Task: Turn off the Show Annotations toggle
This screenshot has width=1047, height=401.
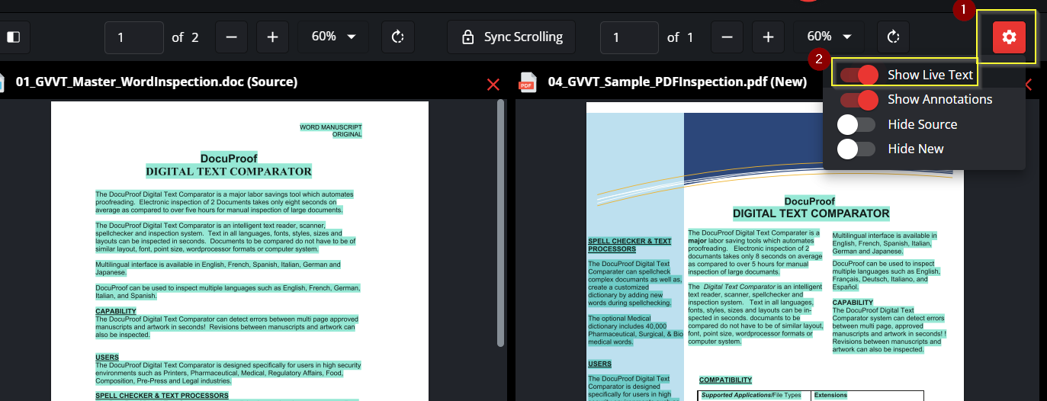Action: point(859,100)
